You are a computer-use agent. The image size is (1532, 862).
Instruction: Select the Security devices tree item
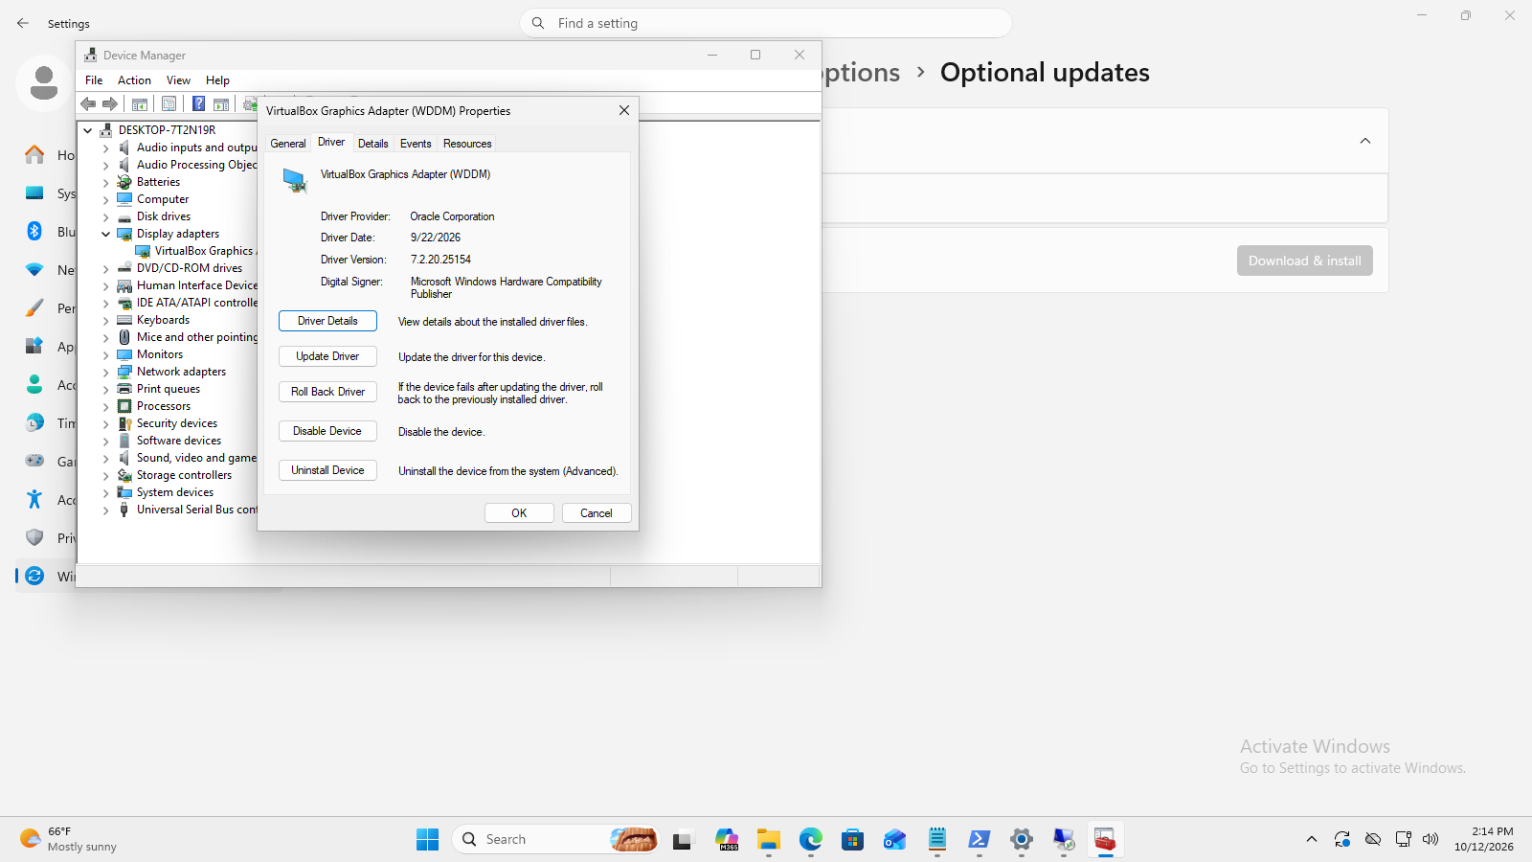click(176, 423)
